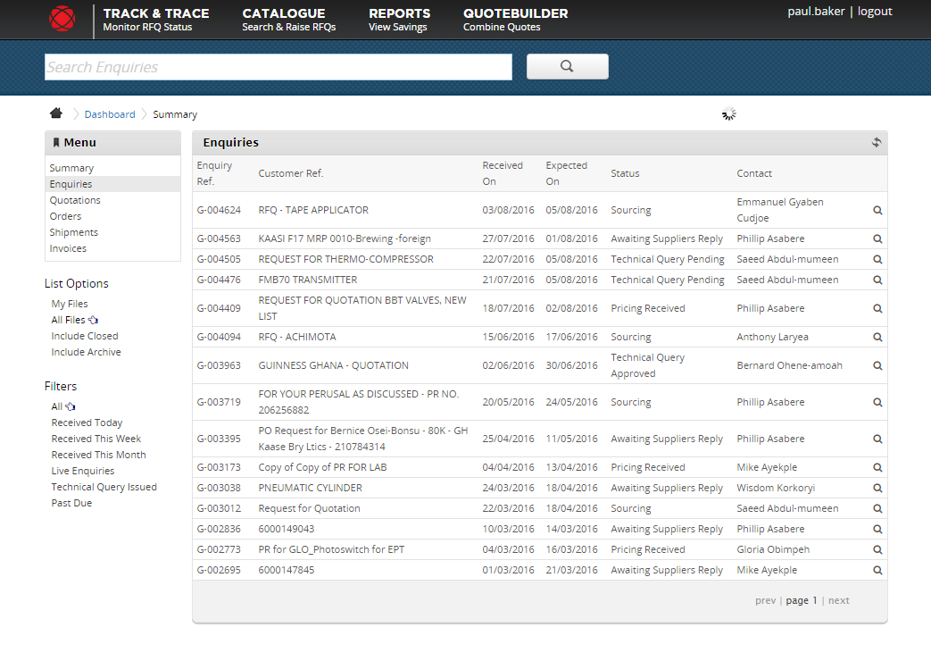View details of enquiry G-004409

point(877,308)
